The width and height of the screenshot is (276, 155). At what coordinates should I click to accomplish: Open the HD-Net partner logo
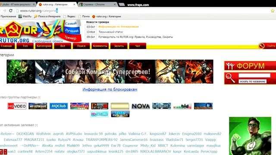(99, 114)
